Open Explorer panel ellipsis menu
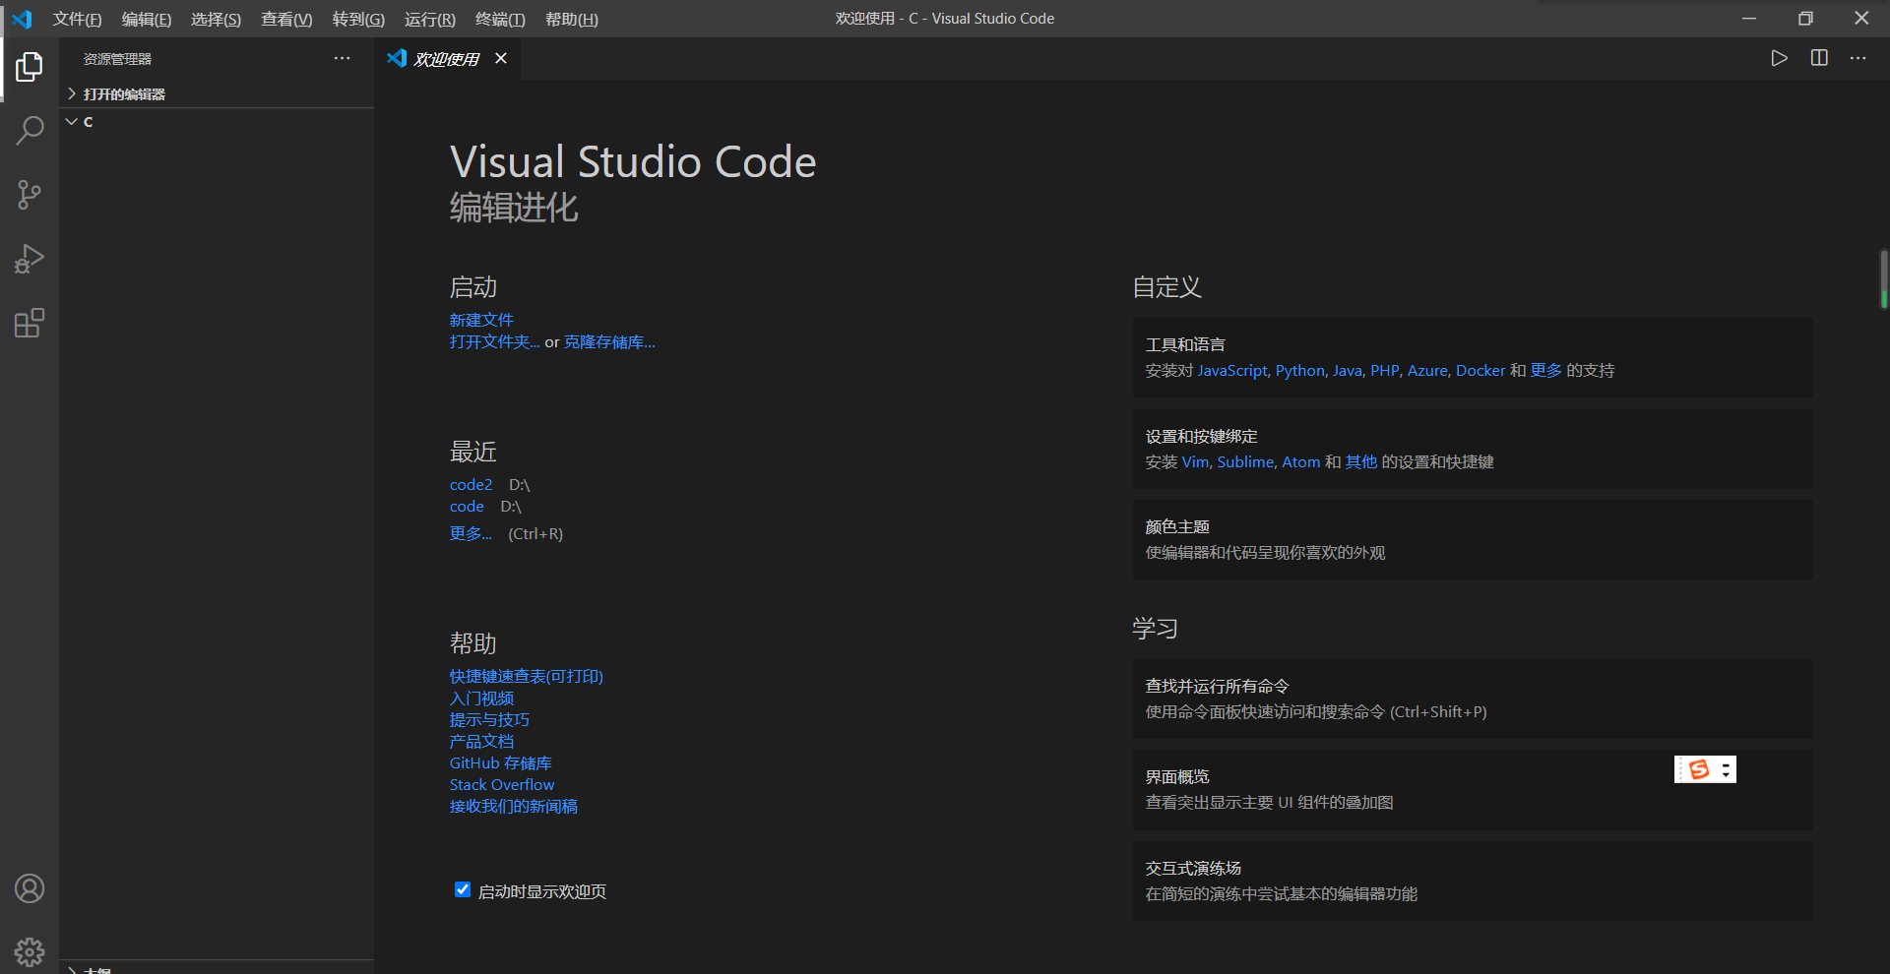 coord(342,58)
